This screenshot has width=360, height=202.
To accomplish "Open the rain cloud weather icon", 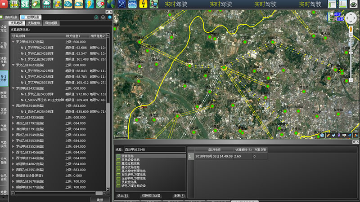I will [46, 4].
